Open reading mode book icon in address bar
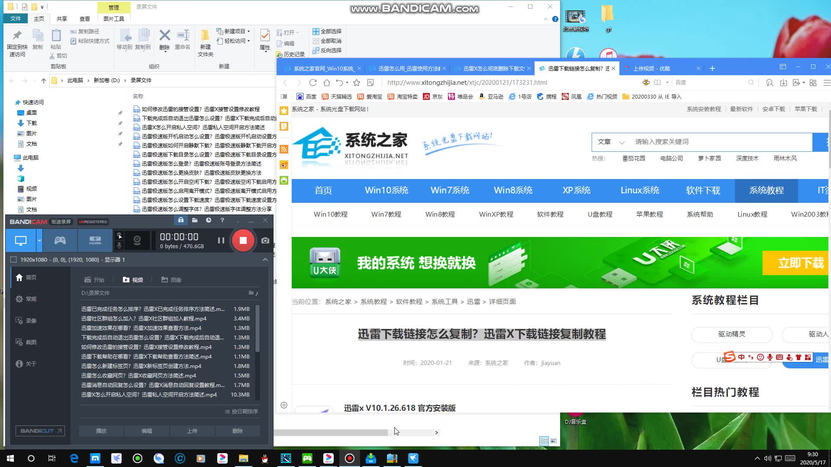This screenshot has width=831, height=467. [657, 82]
